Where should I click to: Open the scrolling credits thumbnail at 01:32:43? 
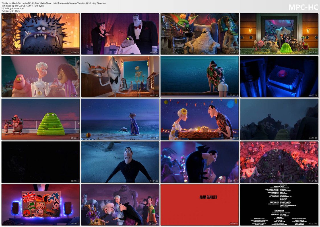point(279,205)
